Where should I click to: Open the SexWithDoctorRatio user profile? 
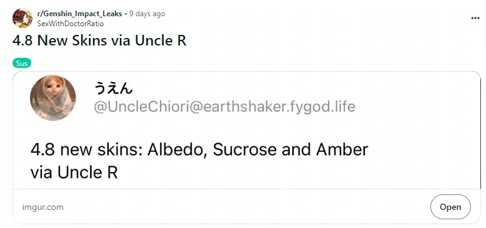(71, 24)
